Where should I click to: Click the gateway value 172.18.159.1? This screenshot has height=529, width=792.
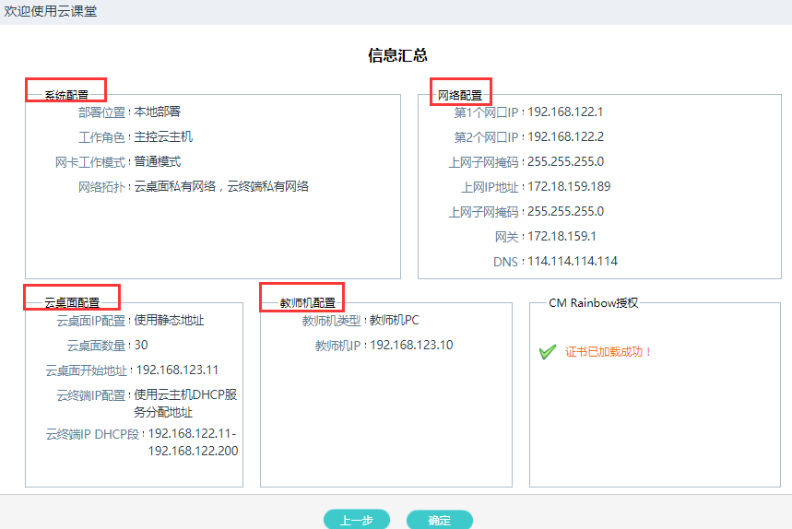[x=561, y=237]
